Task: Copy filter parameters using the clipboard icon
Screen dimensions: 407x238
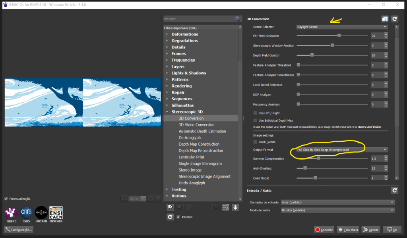Action: click(385, 19)
